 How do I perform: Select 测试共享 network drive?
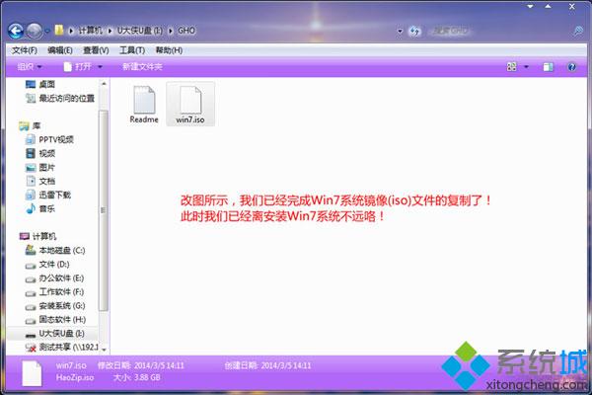coord(62,347)
